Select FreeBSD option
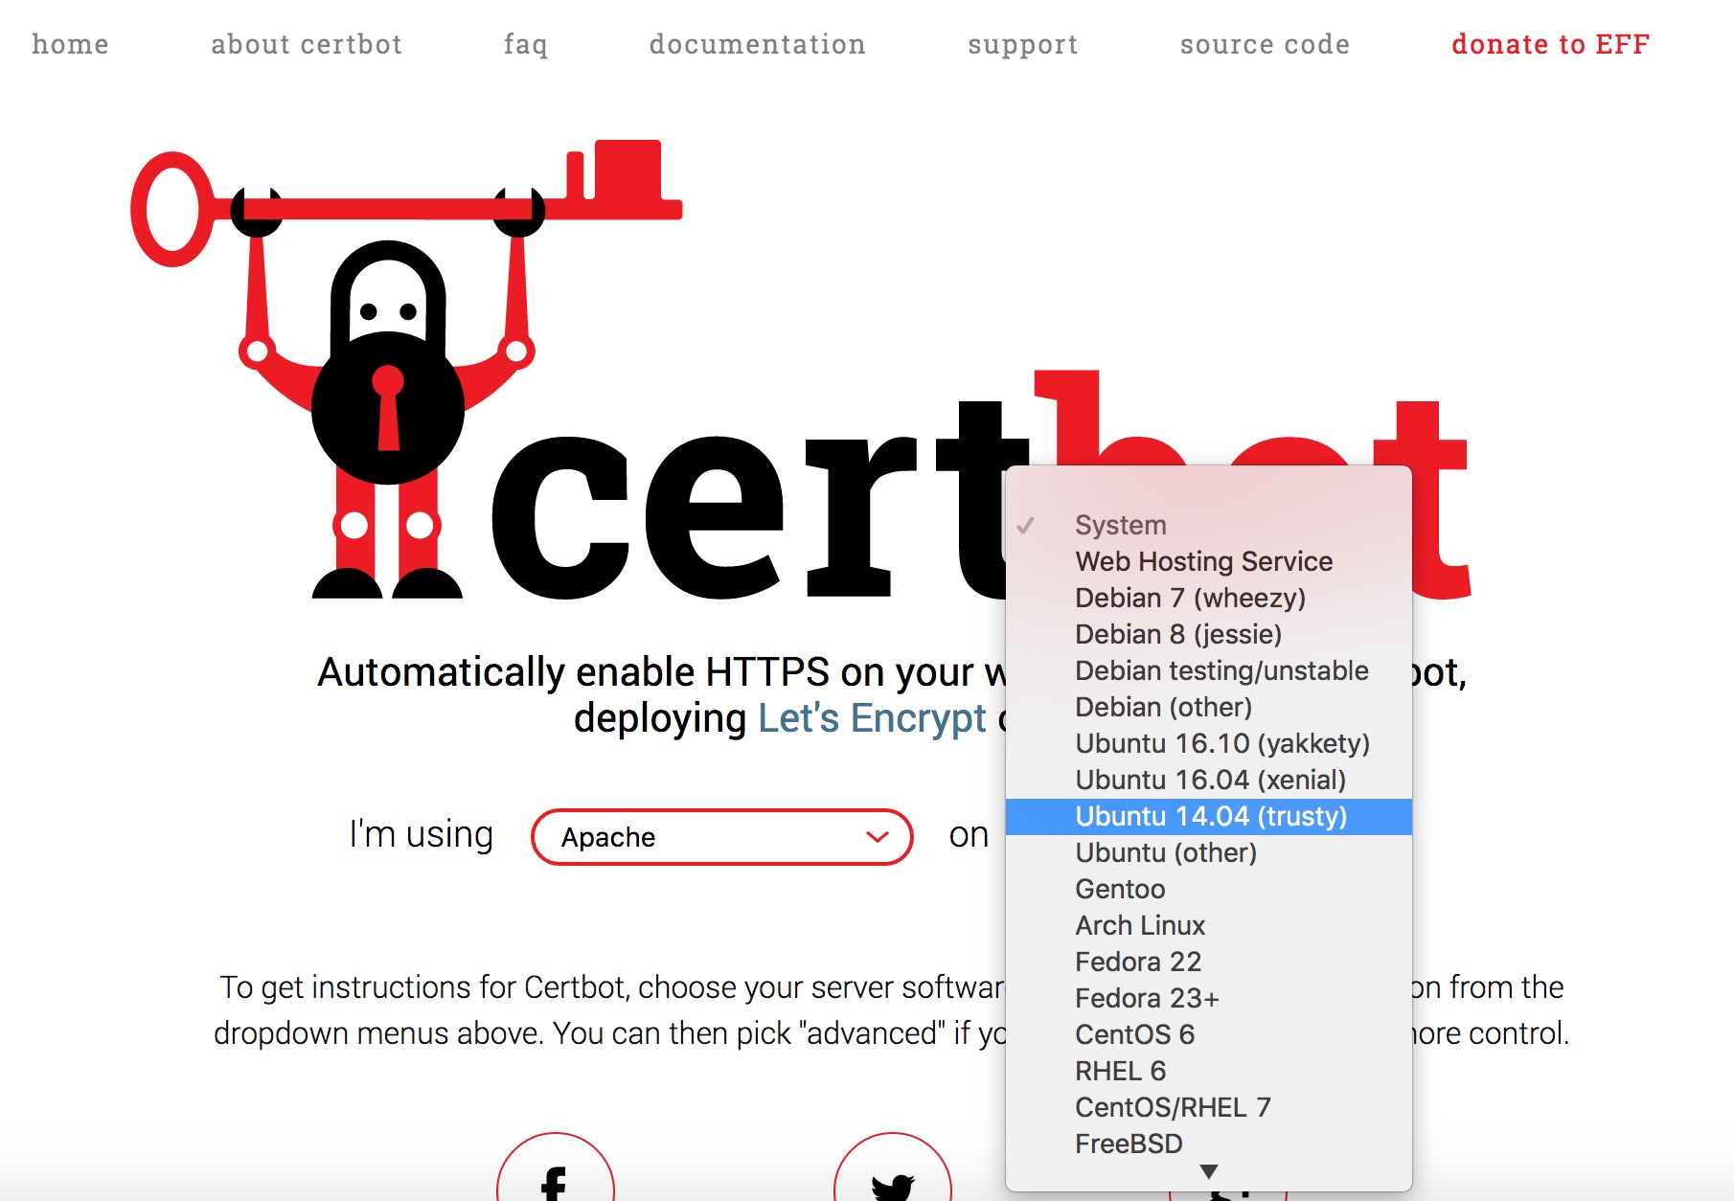 [x=1209, y=1144]
